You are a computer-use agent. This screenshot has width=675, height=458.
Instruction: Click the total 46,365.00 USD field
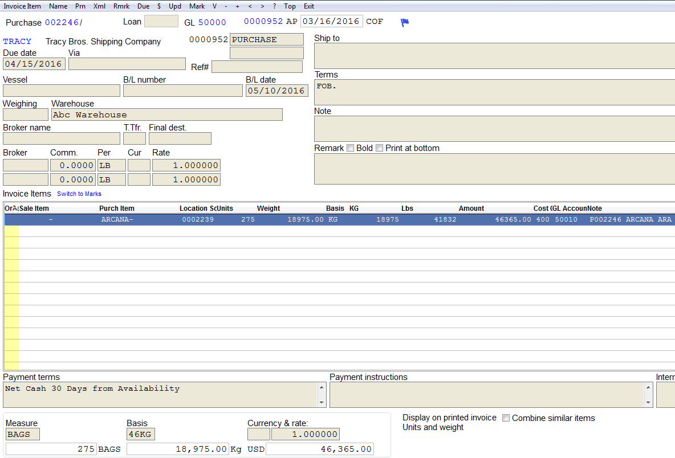[320, 449]
